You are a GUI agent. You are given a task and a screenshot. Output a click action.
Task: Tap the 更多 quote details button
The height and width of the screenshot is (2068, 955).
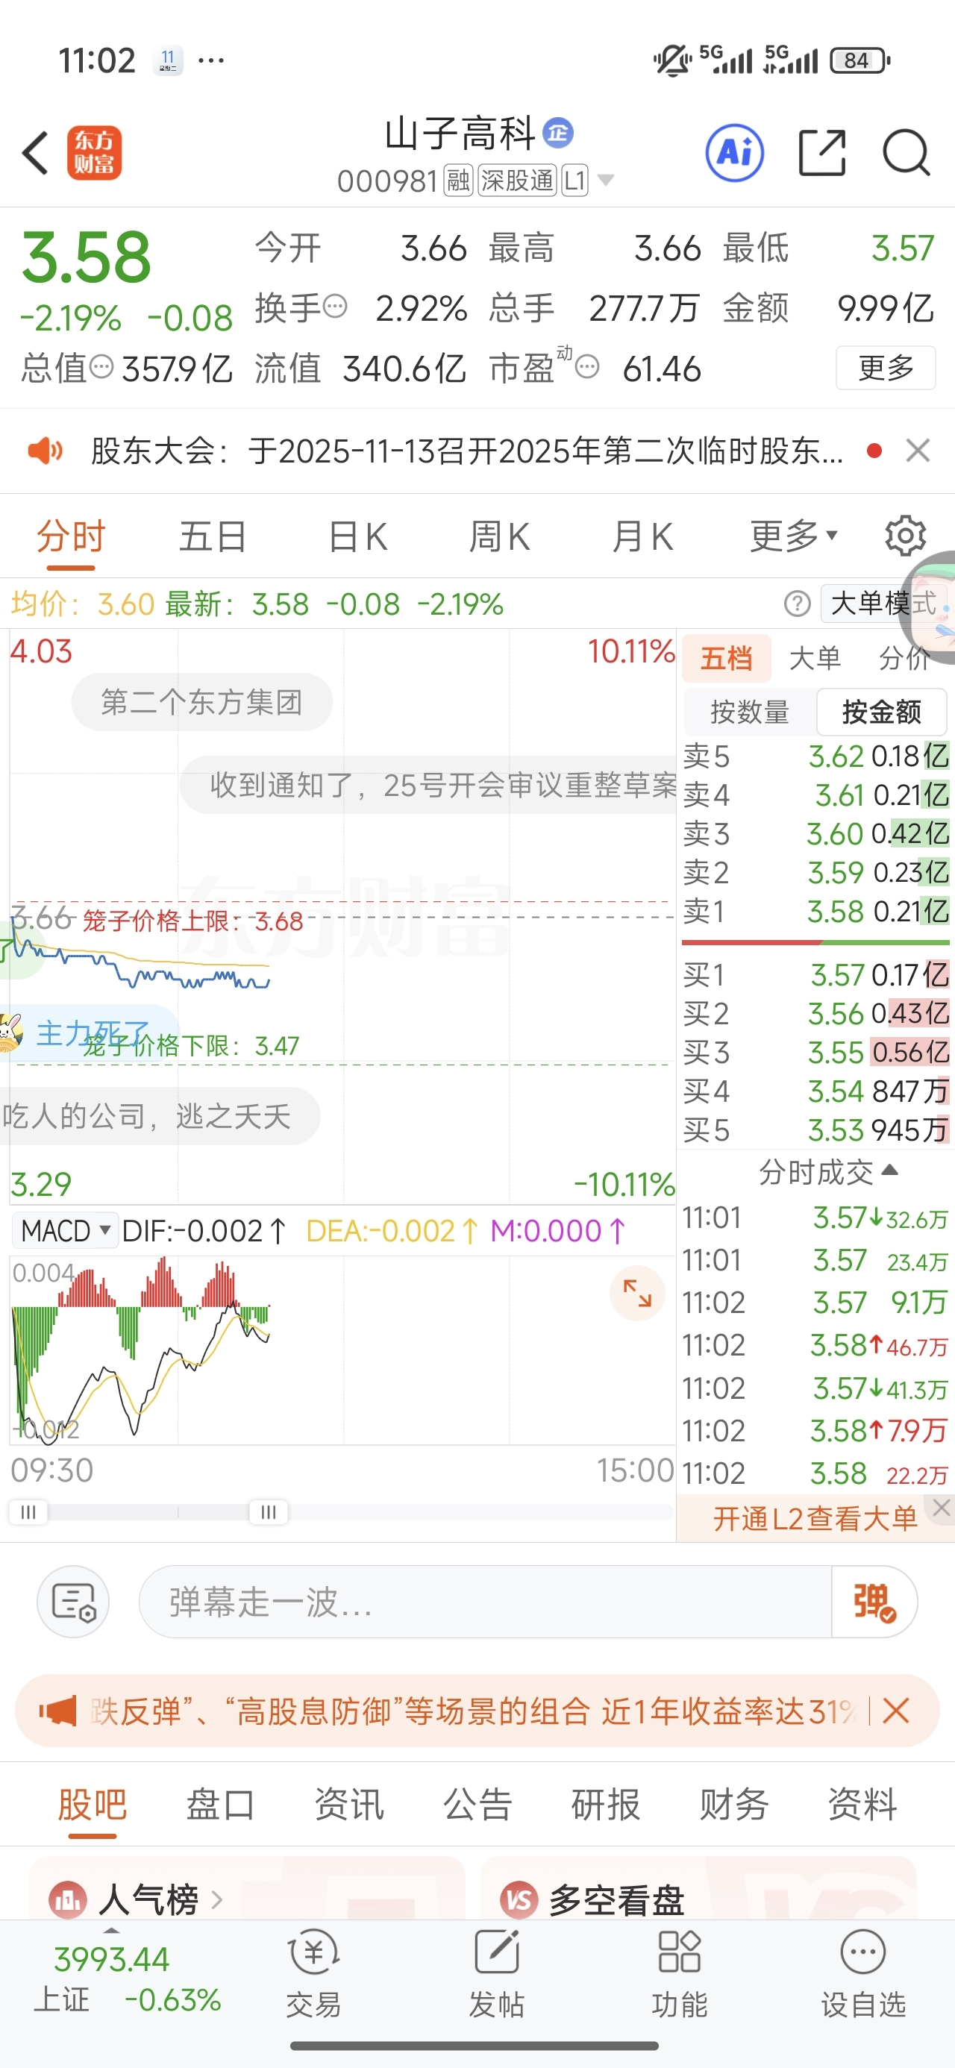pos(885,368)
